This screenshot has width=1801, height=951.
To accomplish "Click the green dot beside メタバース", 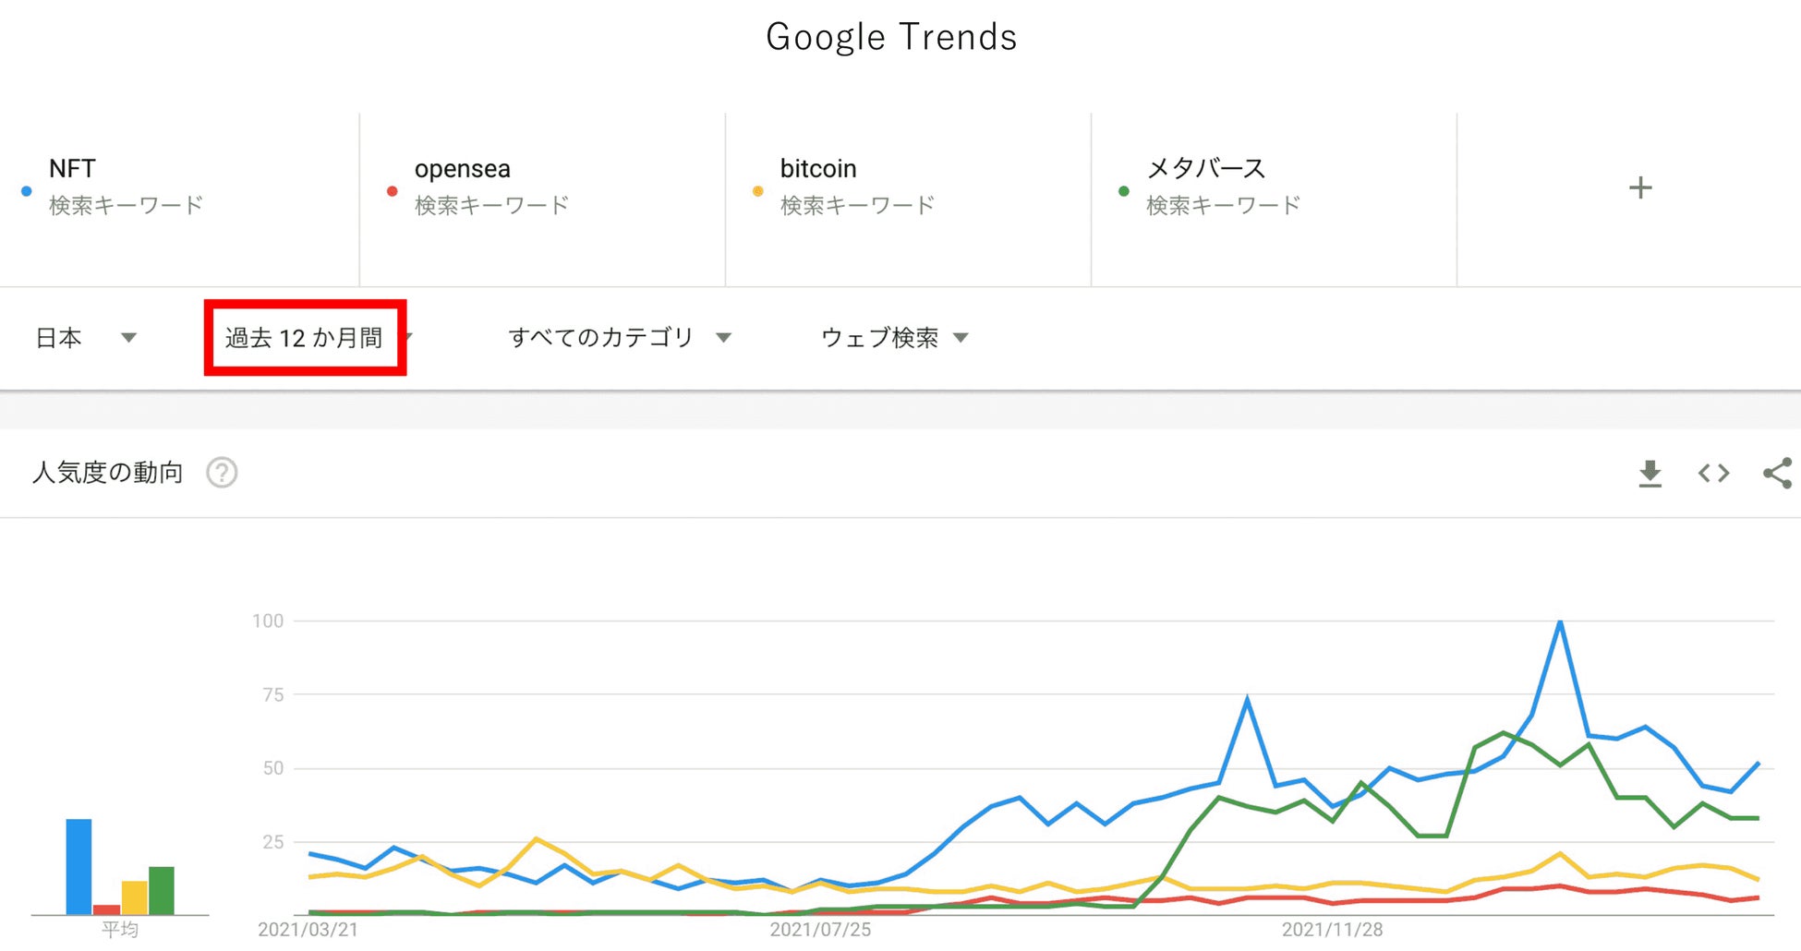I will [1124, 191].
